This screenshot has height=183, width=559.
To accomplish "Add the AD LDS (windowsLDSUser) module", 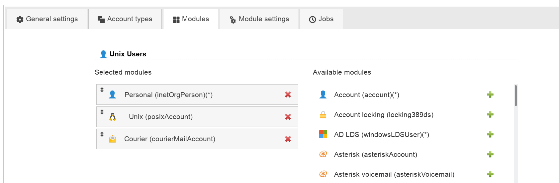I will [x=490, y=135].
